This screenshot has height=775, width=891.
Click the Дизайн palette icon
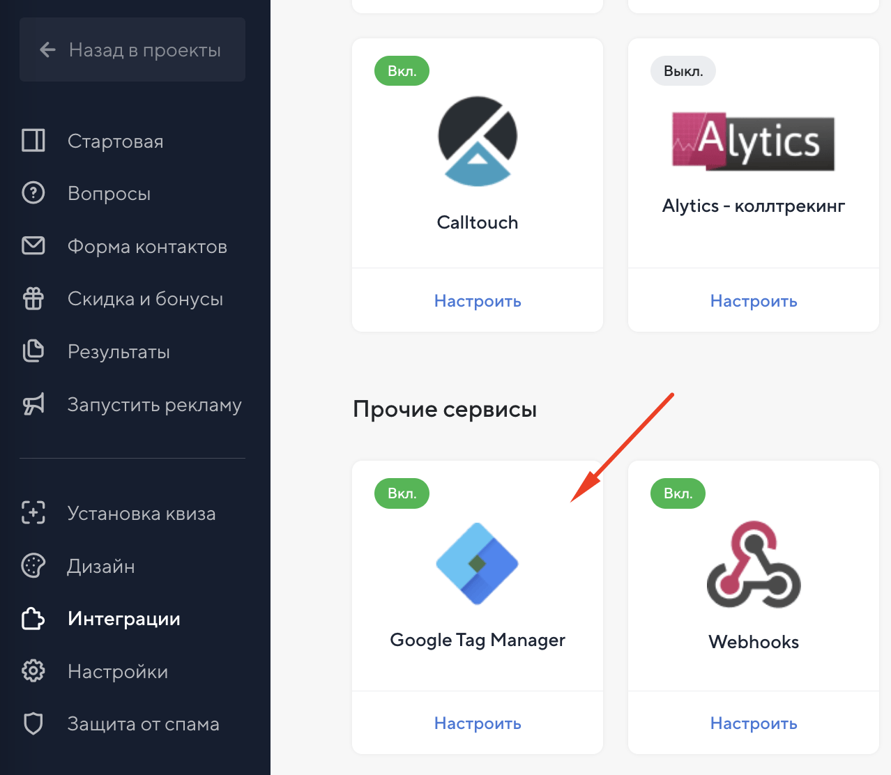pos(33,565)
